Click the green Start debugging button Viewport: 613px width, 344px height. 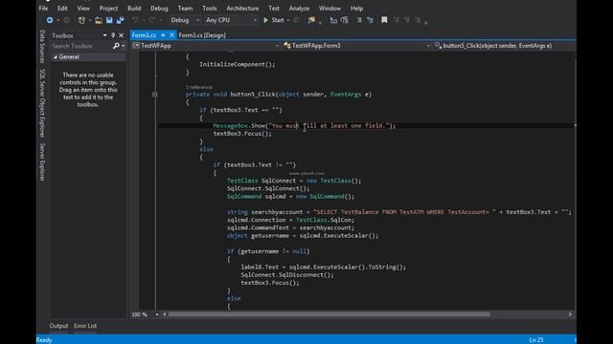274,20
